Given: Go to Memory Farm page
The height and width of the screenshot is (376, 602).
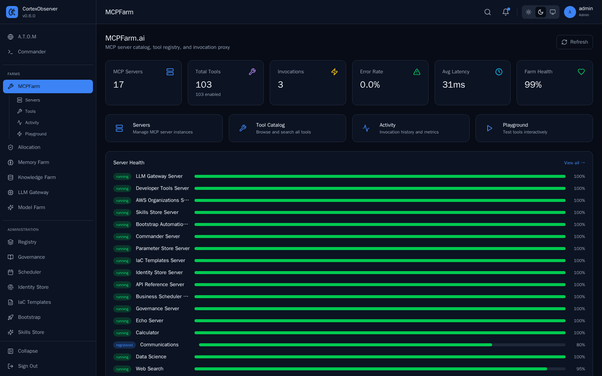Looking at the screenshot, I should [x=48, y=162].
